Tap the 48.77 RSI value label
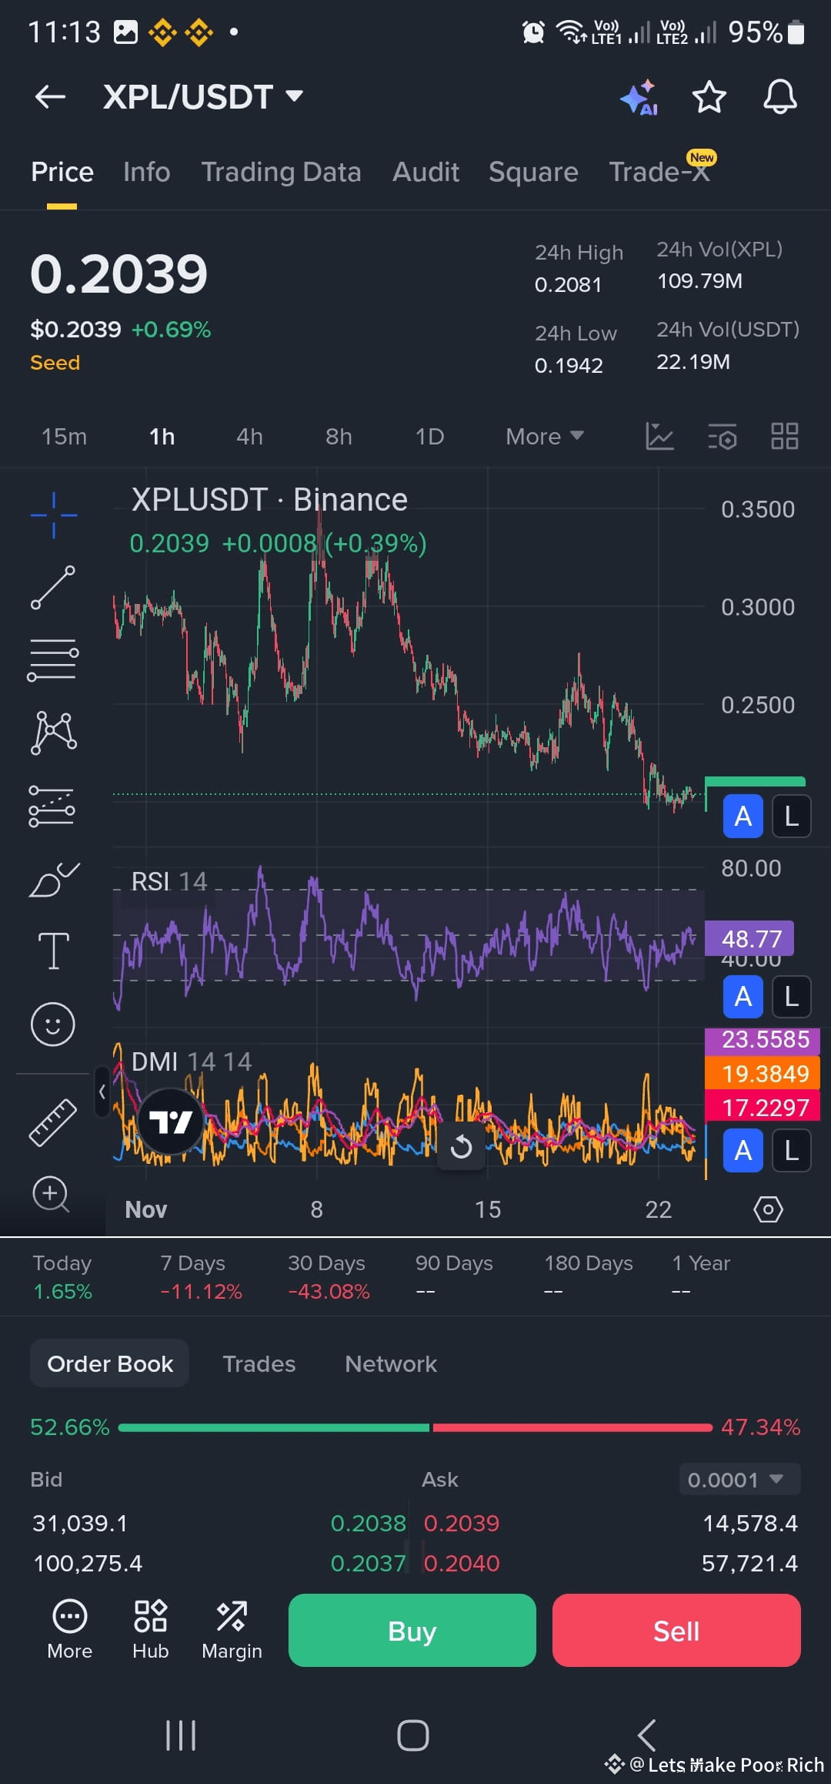831x1784 pixels. pyautogui.click(x=750, y=939)
